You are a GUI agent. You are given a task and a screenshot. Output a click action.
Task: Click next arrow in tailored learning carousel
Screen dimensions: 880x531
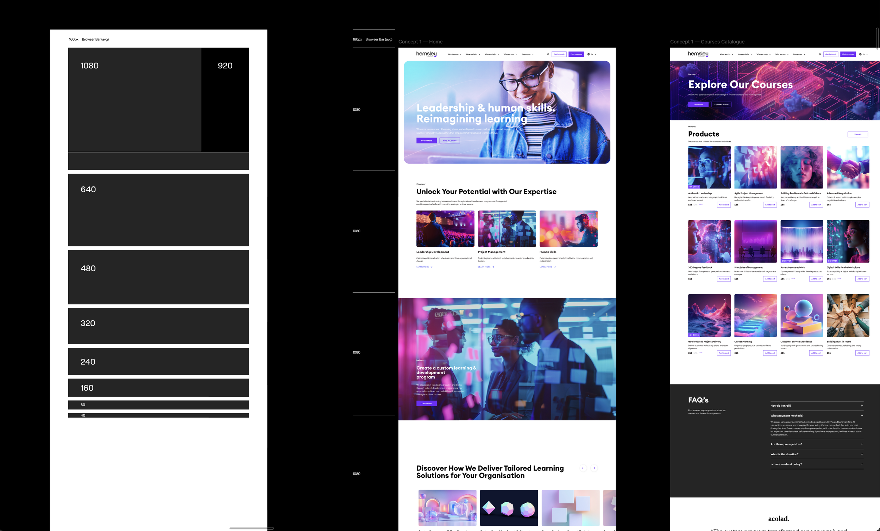coord(594,468)
